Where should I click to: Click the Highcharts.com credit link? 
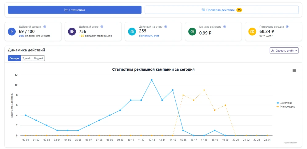pos(290,143)
